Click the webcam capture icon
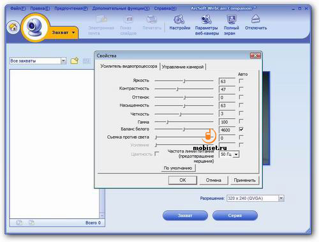319x242 pixels. (34, 27)
